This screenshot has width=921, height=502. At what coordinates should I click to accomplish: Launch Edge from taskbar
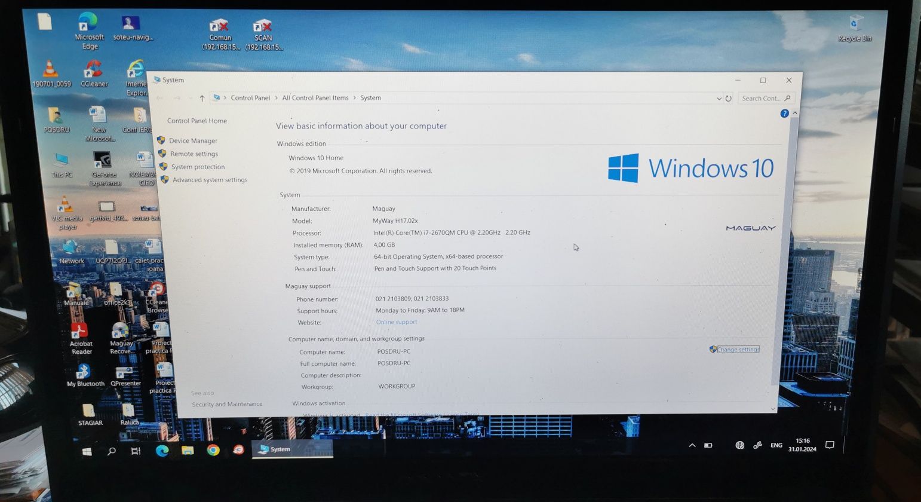(x=162, y=451)
